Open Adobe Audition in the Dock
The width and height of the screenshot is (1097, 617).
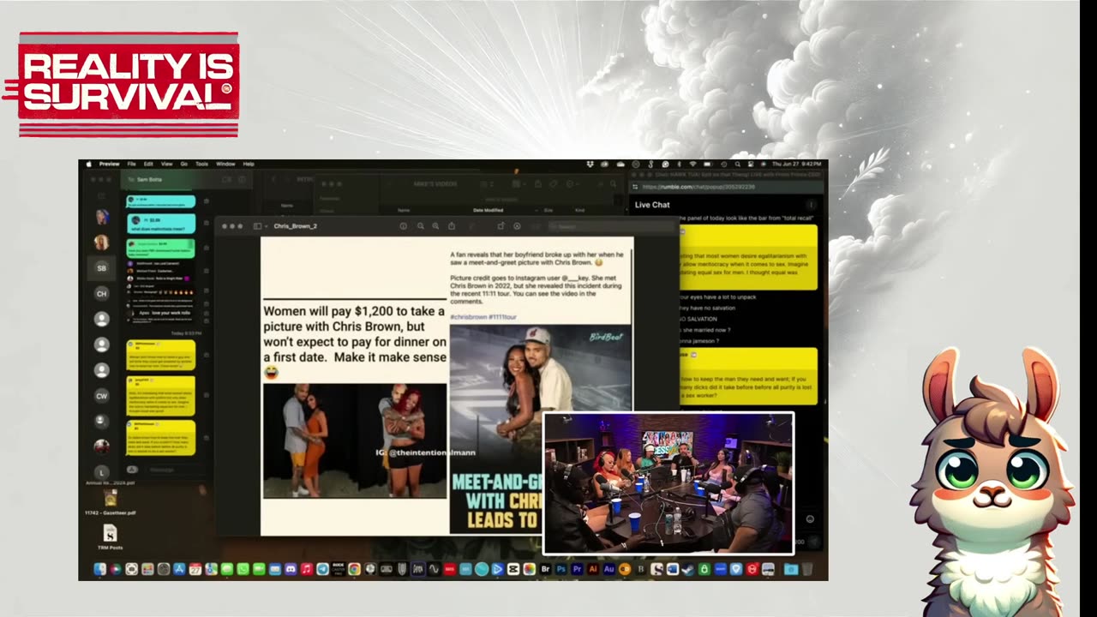pos(608,569)
